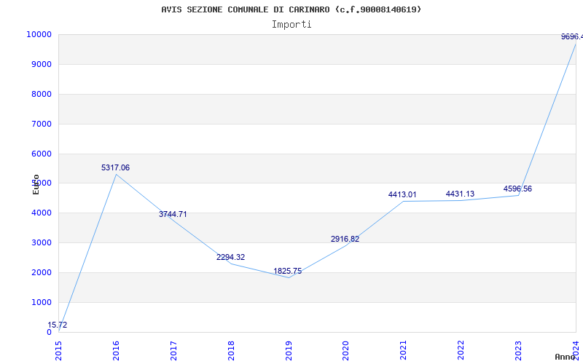Click the 2022 x-axis label
This screenshot has width=583, height=364.
[461, 350]
